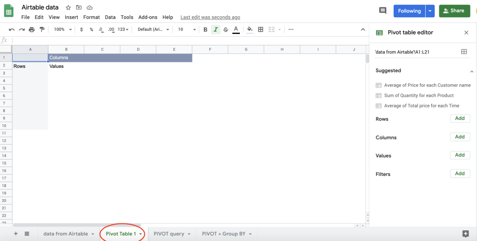
Task: Redo the last action
Action: (21, 29)
